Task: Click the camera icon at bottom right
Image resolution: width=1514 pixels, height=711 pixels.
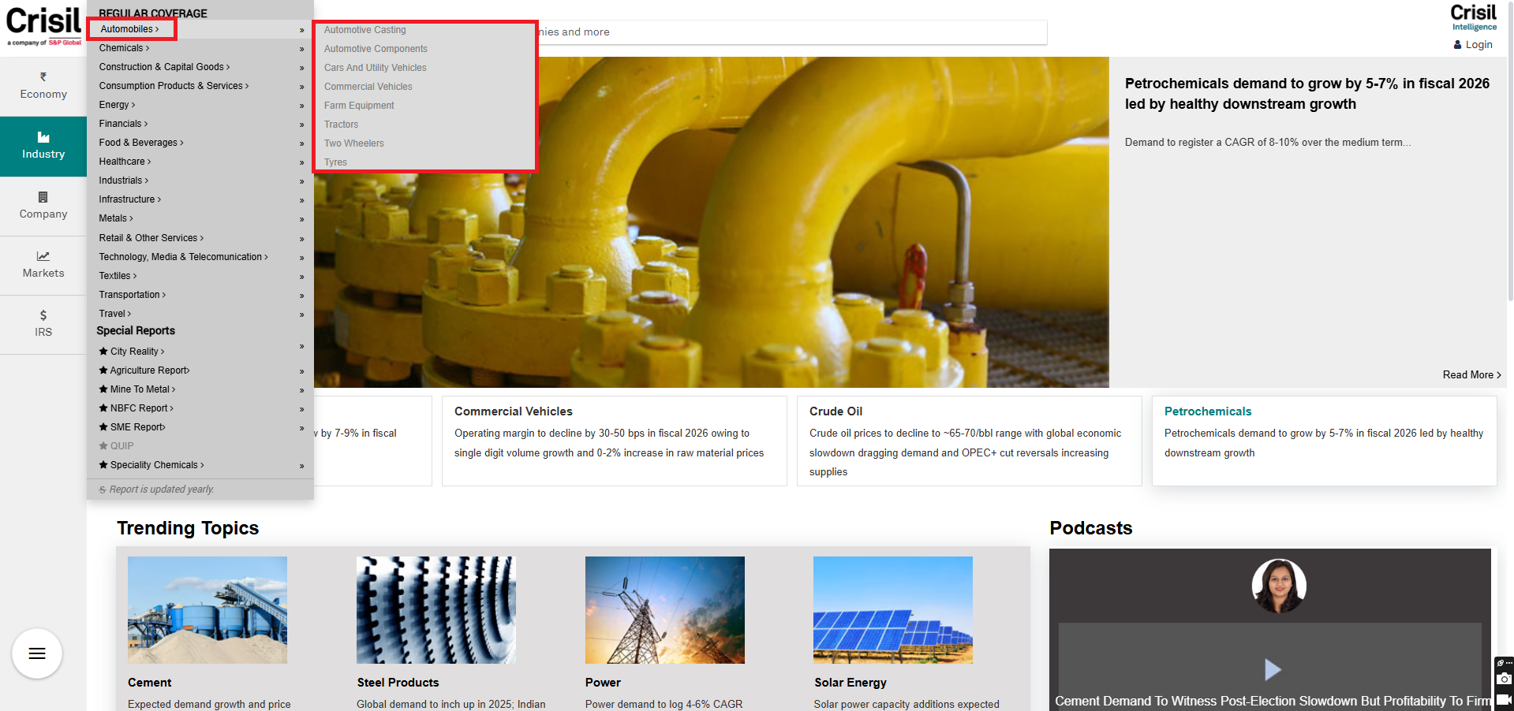Action: 1505,679
